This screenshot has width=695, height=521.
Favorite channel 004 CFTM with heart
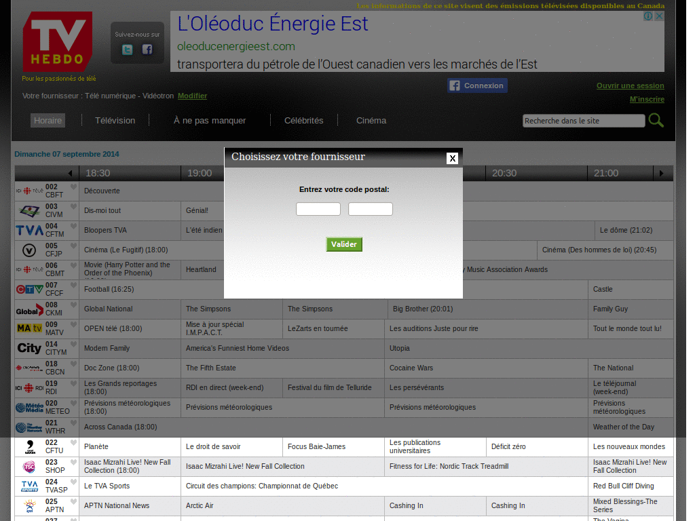point(73,225)
